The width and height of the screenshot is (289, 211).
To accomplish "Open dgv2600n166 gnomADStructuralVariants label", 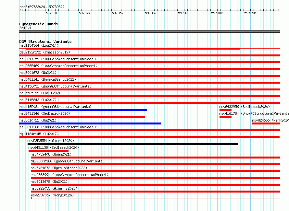I will coord(68,161).
